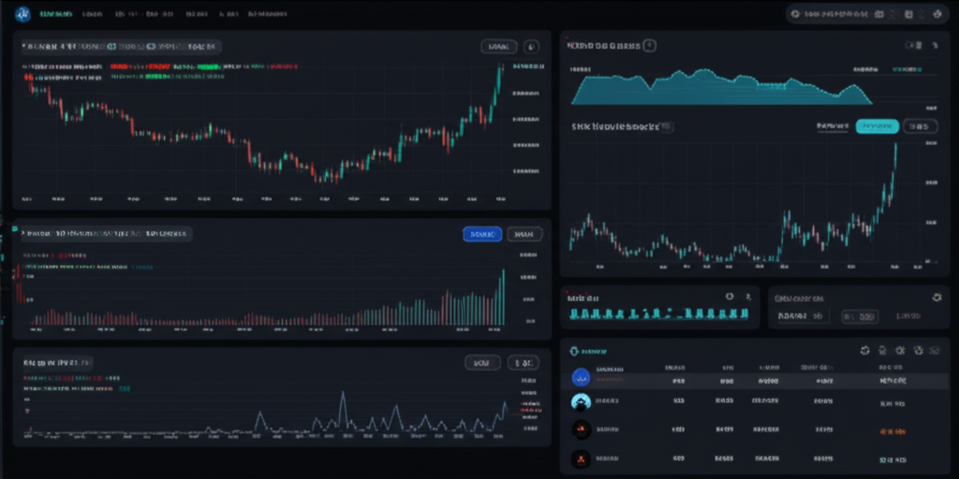
Task: Click the second outlined button in the line chart panel header
Action: [524, 363]
